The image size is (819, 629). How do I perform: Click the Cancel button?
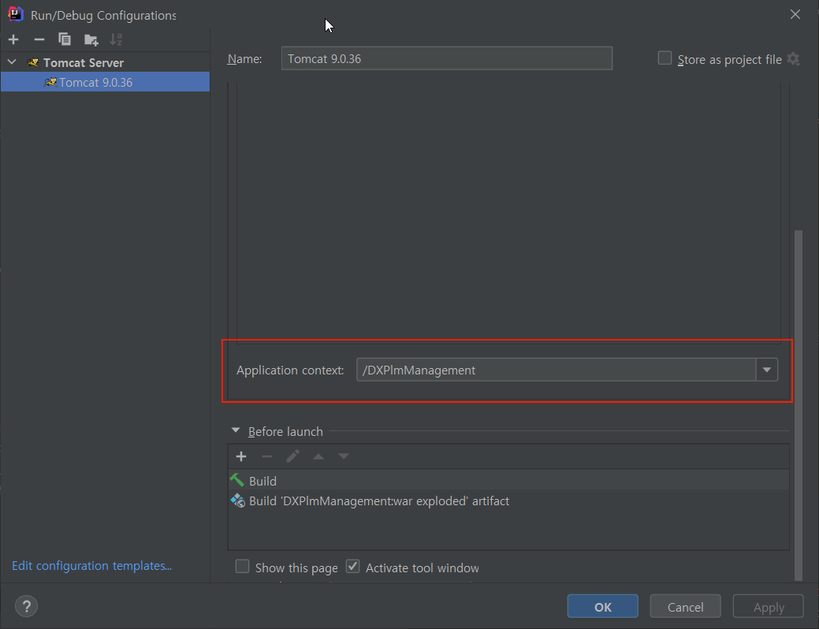click(685, 607)
